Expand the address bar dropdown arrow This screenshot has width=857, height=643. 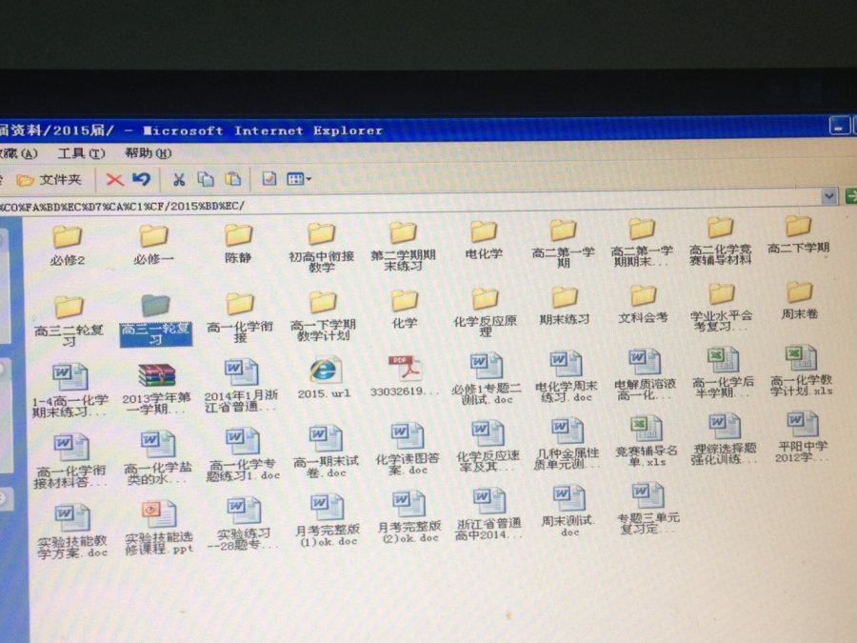pos(829,196)
